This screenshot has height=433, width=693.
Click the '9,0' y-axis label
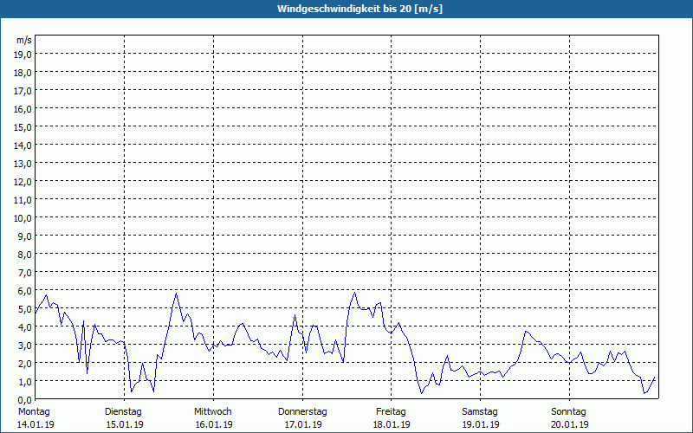coord(25,236)
